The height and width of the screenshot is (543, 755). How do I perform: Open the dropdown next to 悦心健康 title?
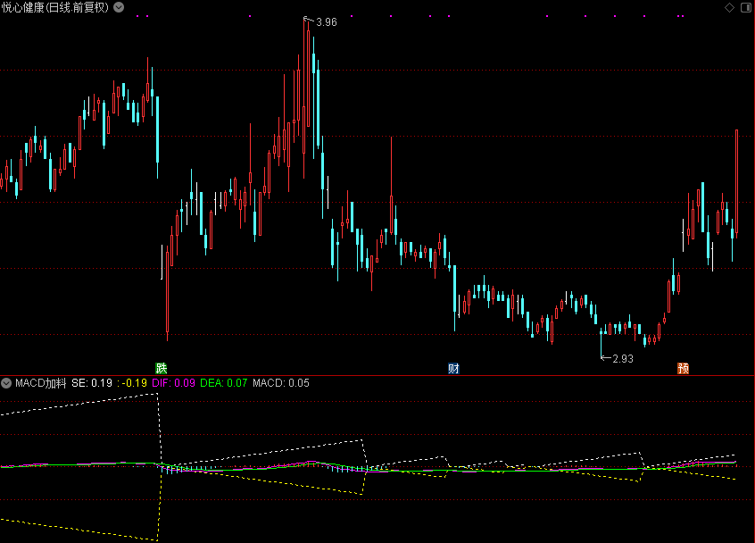120,7
